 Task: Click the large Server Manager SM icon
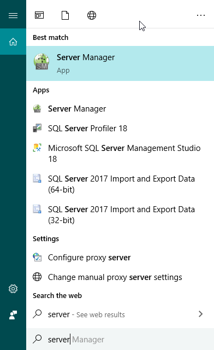(41, 62)
